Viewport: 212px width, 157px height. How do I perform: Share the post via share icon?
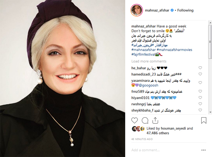click(155, 120)
